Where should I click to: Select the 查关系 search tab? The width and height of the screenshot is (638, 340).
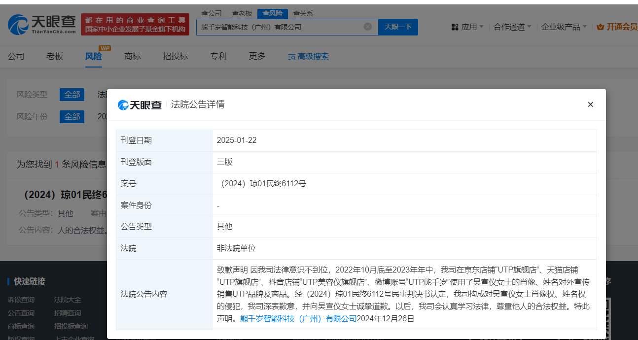(x=303, y=13)
